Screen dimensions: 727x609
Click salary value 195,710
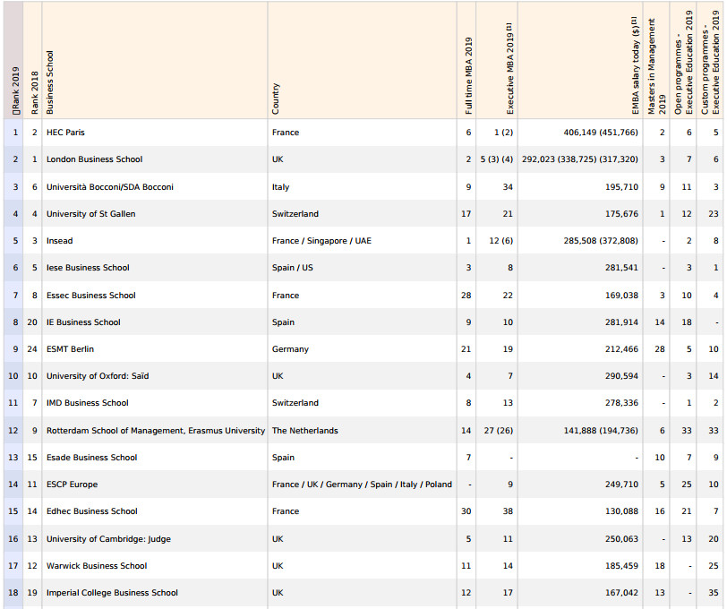click(x=621, y=187)
